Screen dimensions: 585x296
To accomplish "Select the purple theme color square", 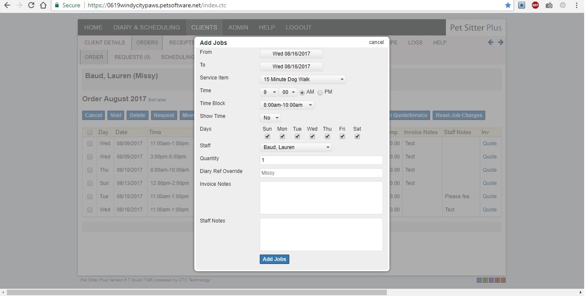I will 491,280.
